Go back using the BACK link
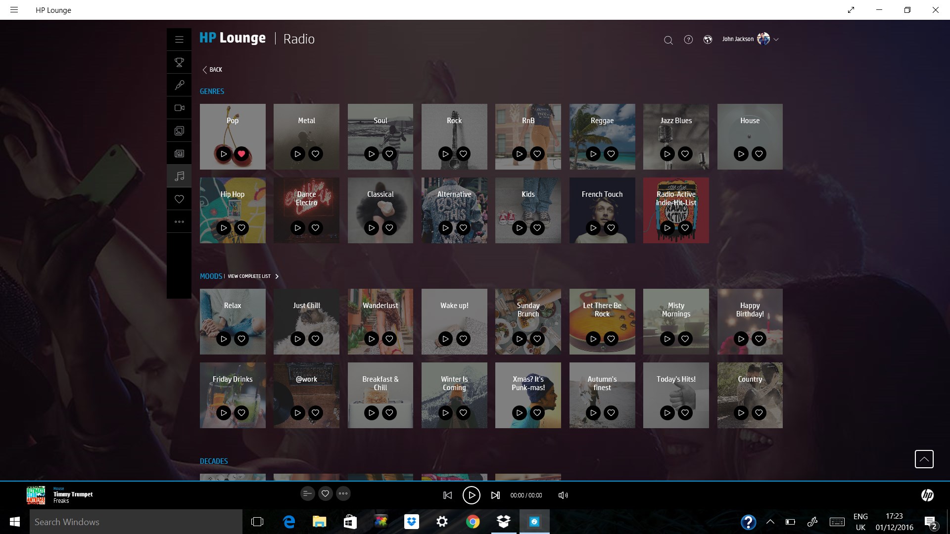 (x=212, y=70)
